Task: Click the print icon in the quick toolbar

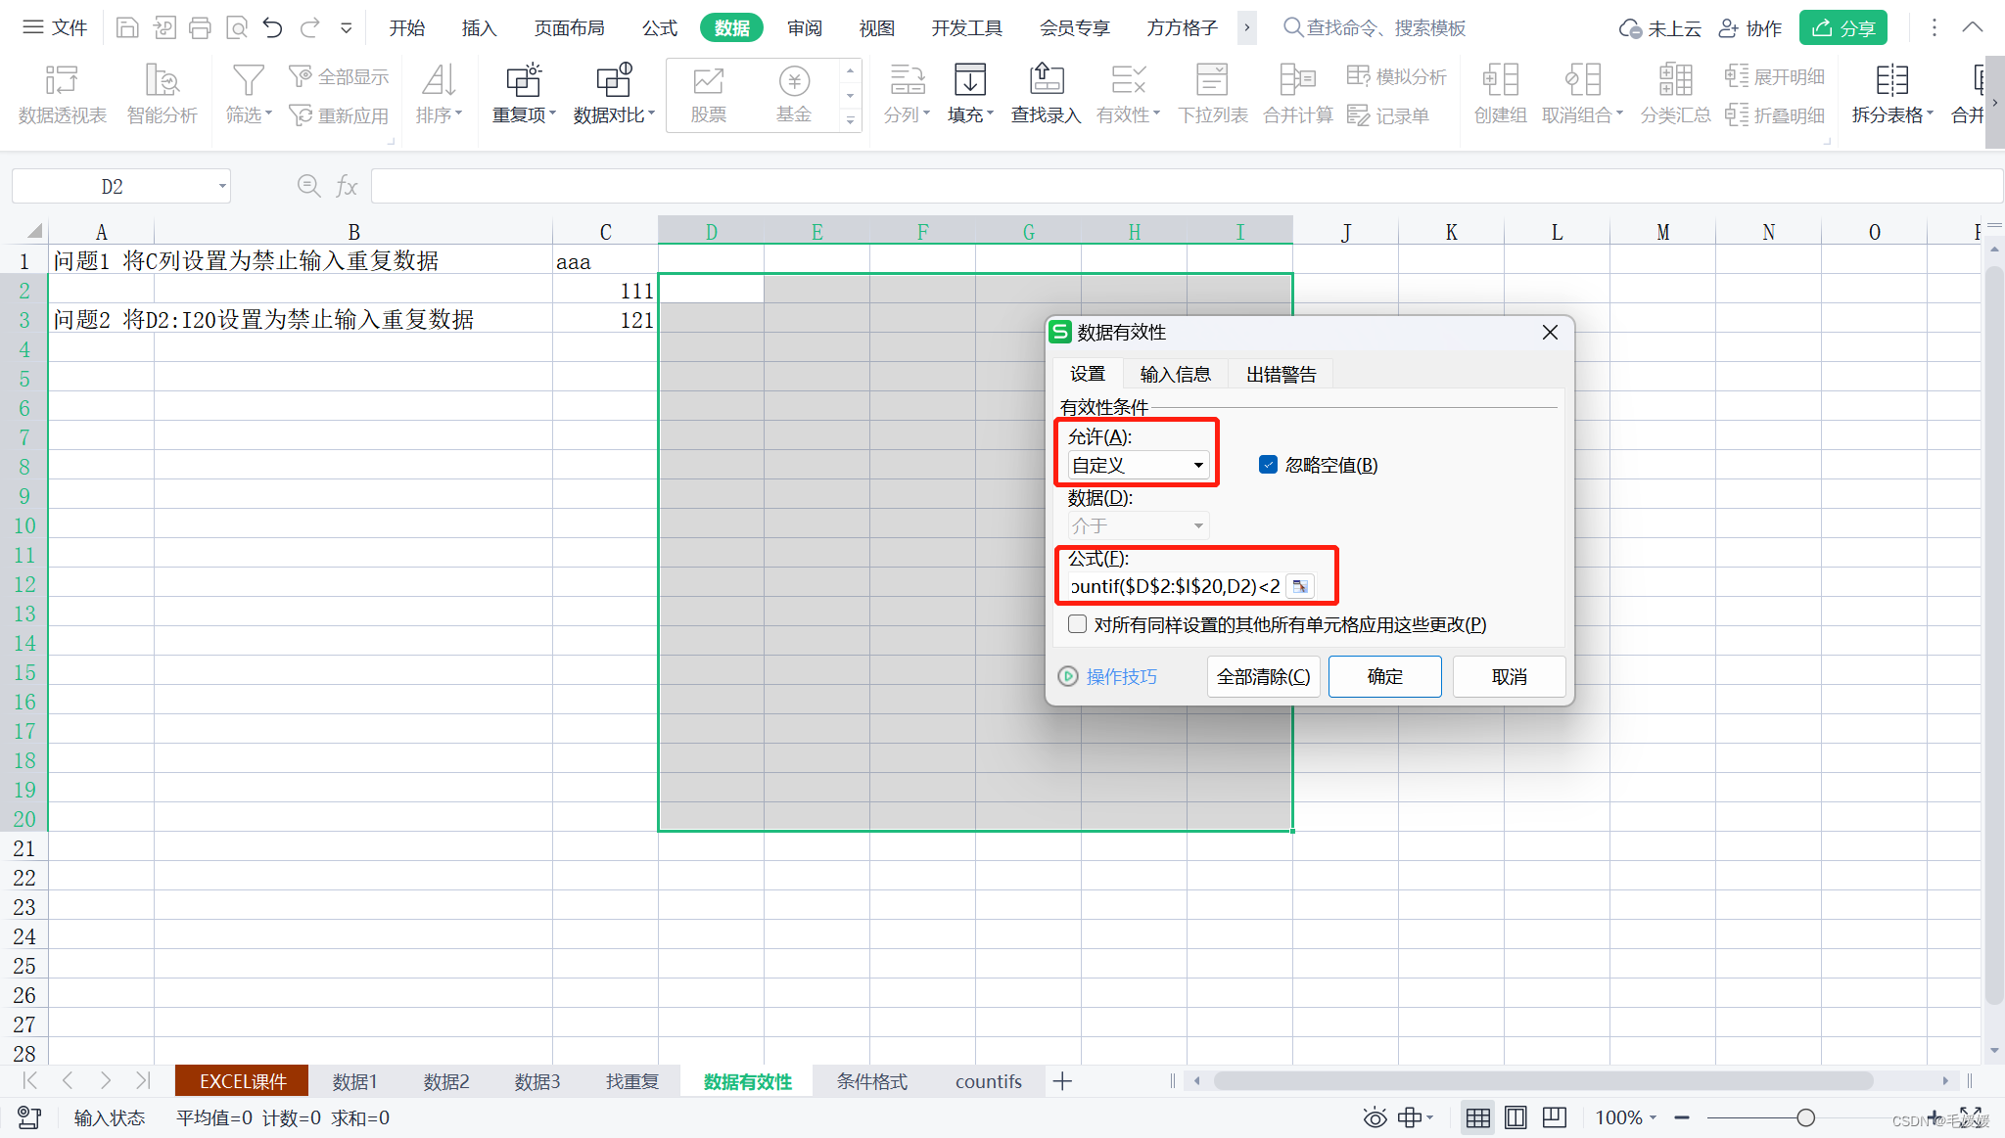Action: click(200, 27)
